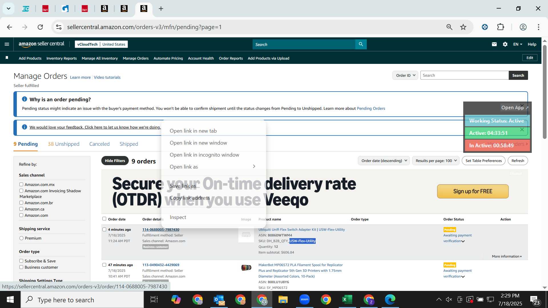
Task: Switch to the Canceled orders tab
Action: point(99,144)
